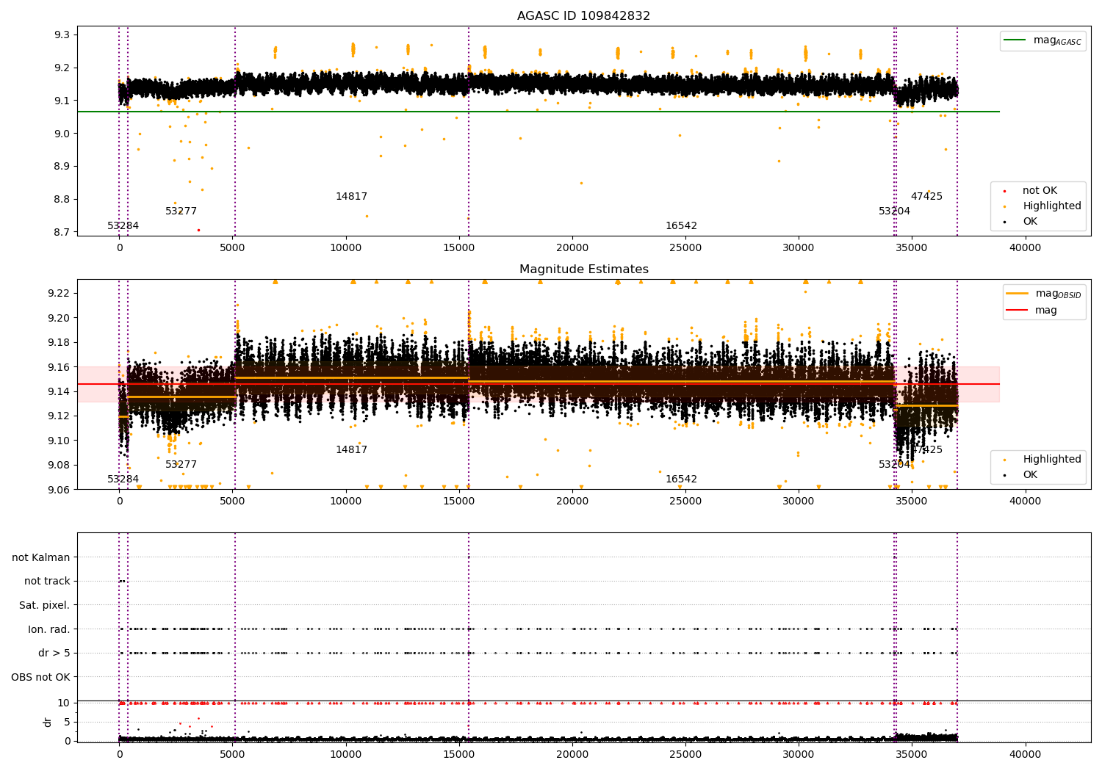
Task: Click the 9.06 y-axis tick label
Action: click(x=60, y=490)
